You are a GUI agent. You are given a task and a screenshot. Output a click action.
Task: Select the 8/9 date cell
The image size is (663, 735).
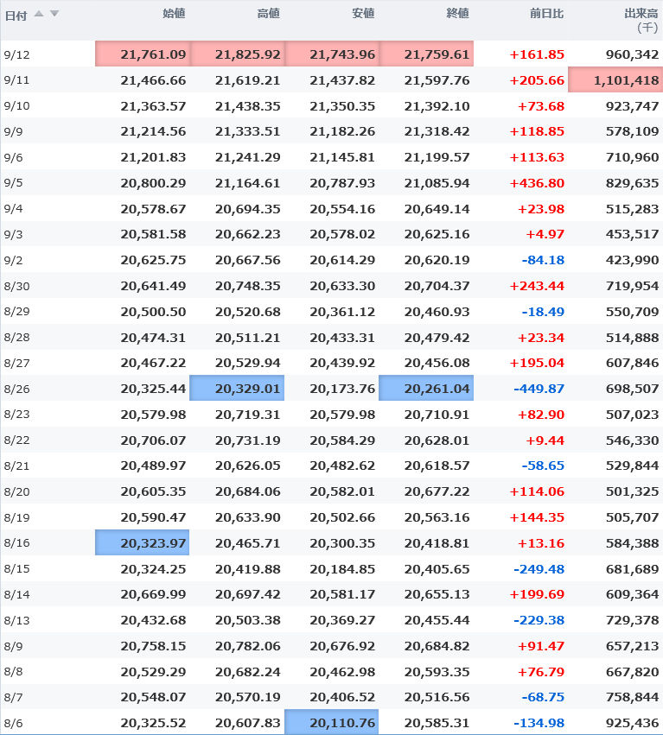point(13,646)
